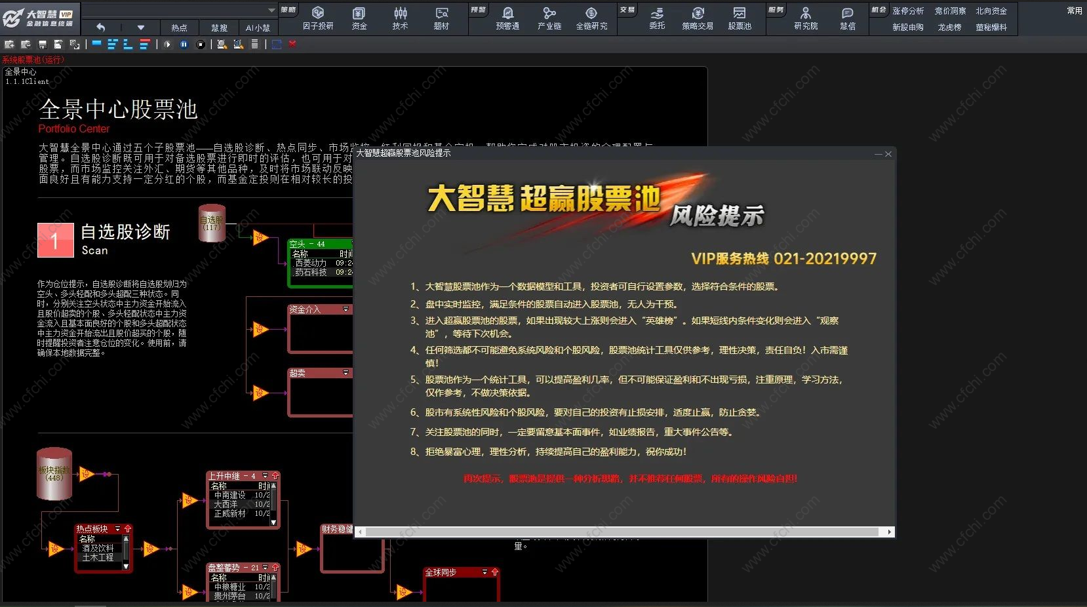The image size is (1087, 607).
Task: Open 涨停分析 link
Action: 908,11
